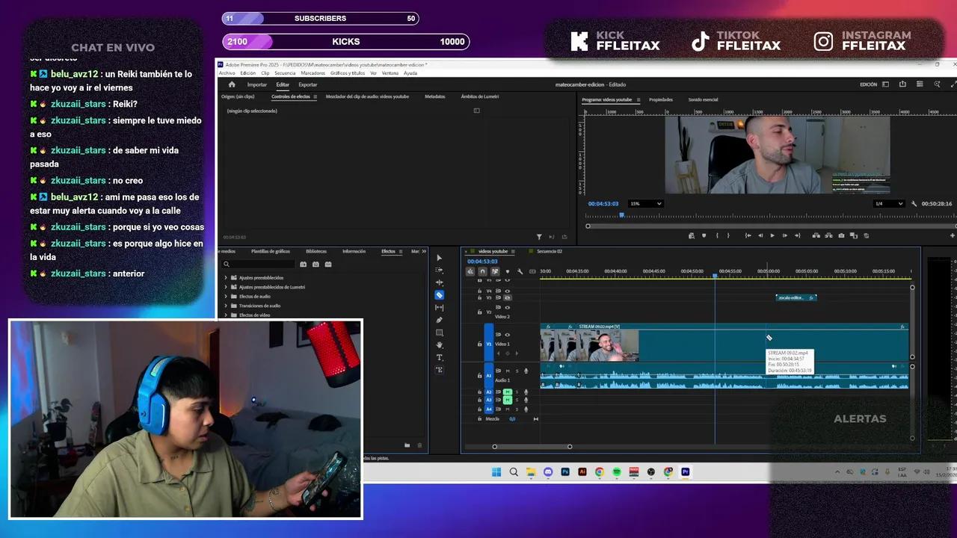957x538 pixels.
Task: Select the Selection arrow tool
Action: [x=439, y=258]
